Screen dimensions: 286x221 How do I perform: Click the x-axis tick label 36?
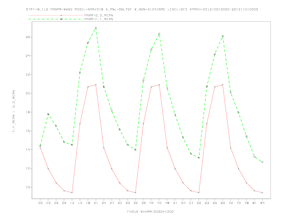pos(135,203)
